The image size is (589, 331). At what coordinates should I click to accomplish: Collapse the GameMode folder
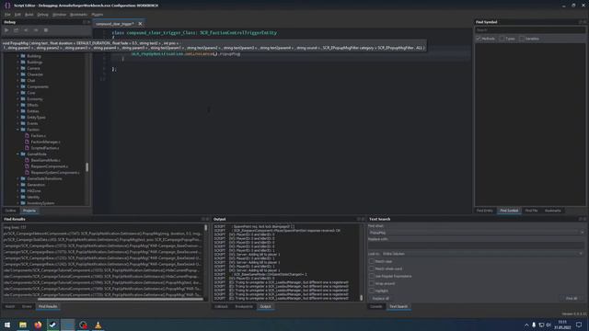point(17,154)
